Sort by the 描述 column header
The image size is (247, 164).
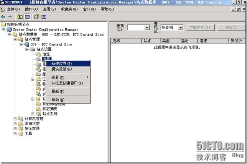[x=188, y=41]
